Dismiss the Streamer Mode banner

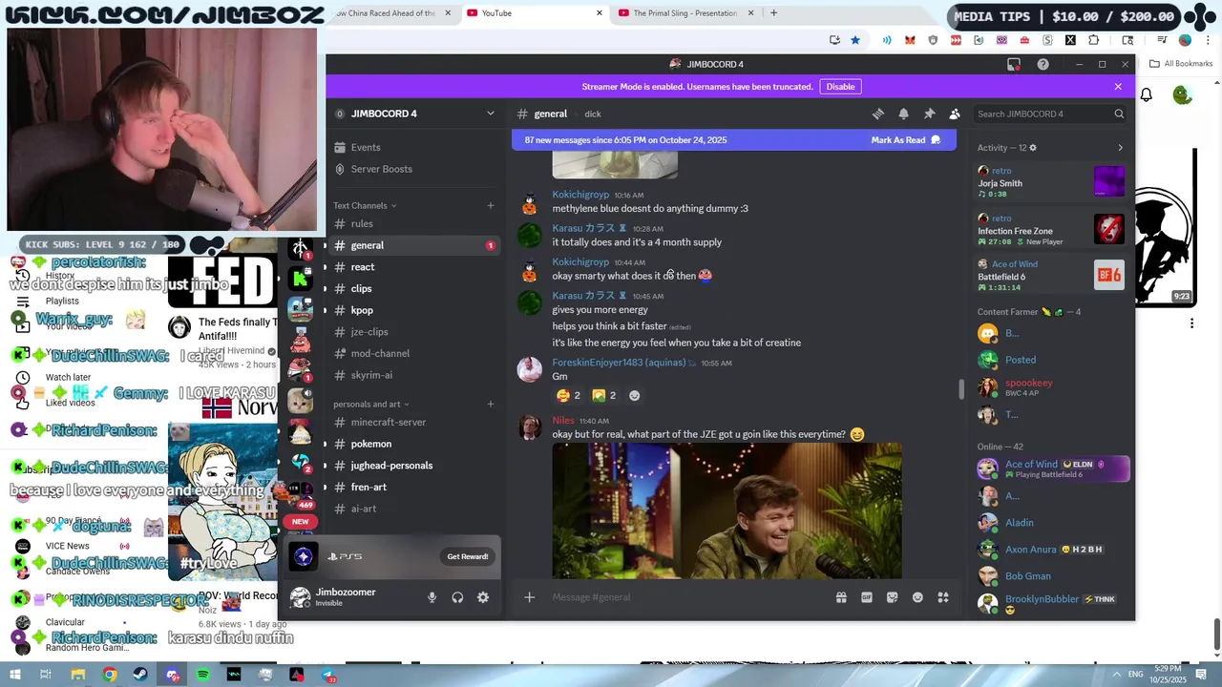point(1118,87)
